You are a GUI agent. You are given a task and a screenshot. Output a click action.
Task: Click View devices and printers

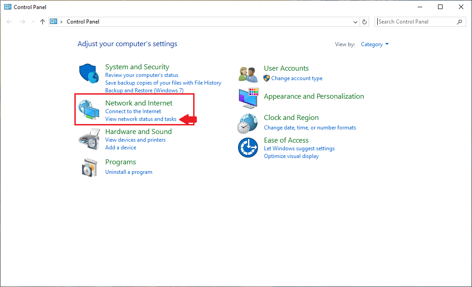pos(135,140)
